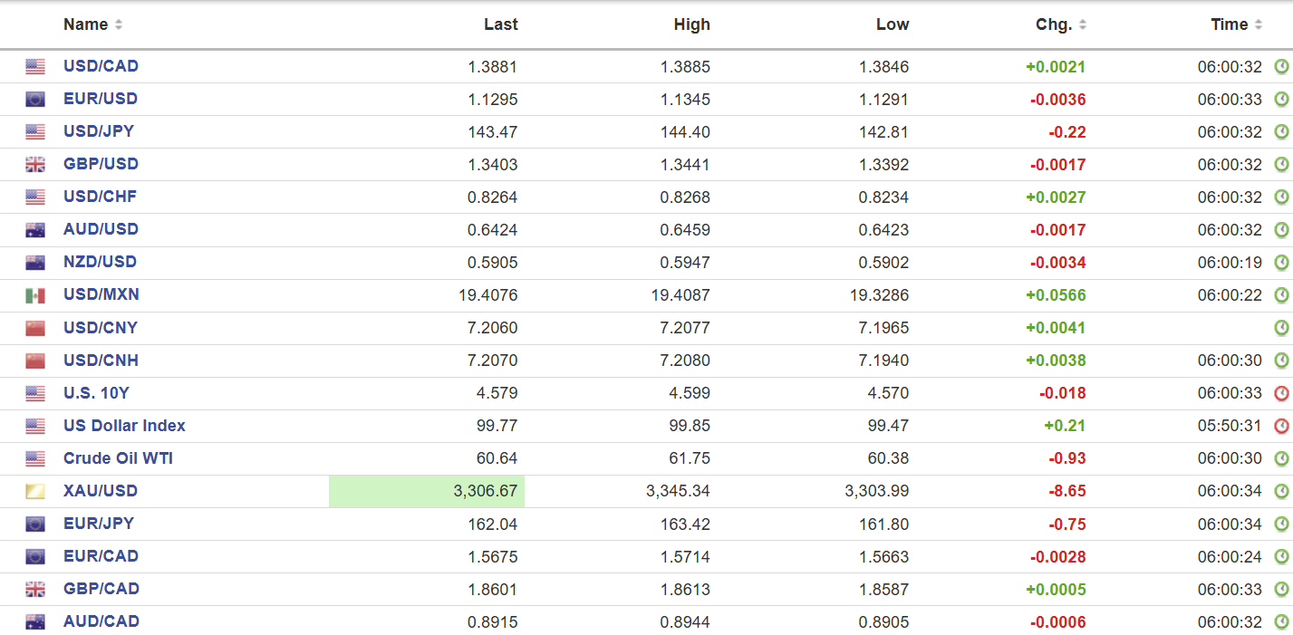The image size is (1293, 635).
Task: Click the green clock icon in EUR/USD row
Action: tap(1281, 100)
